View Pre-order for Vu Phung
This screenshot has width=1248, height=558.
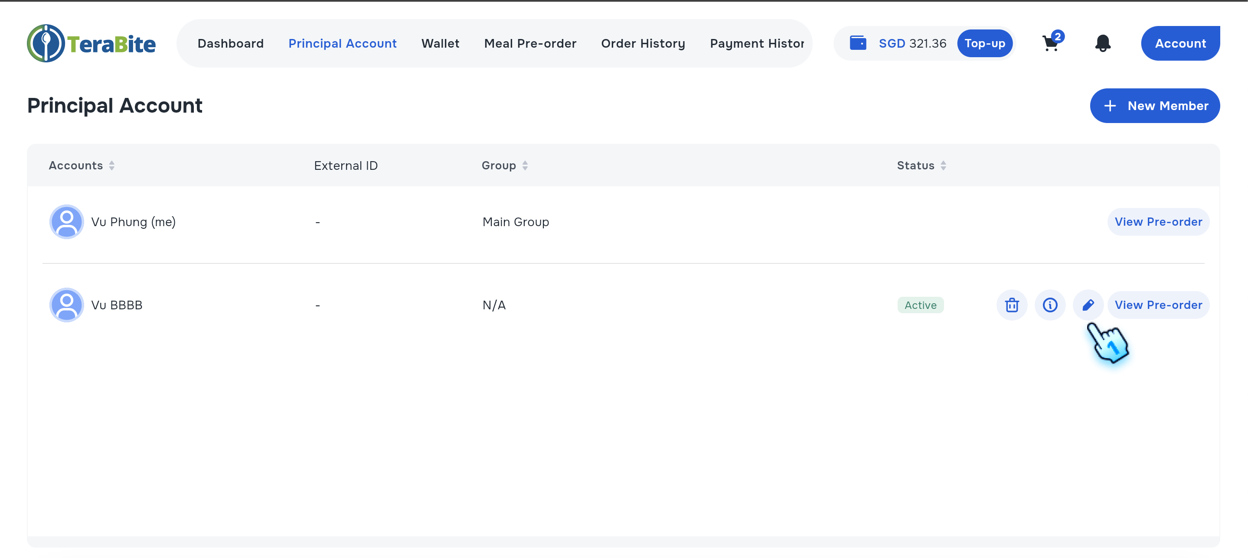[x=1158, y=222]
